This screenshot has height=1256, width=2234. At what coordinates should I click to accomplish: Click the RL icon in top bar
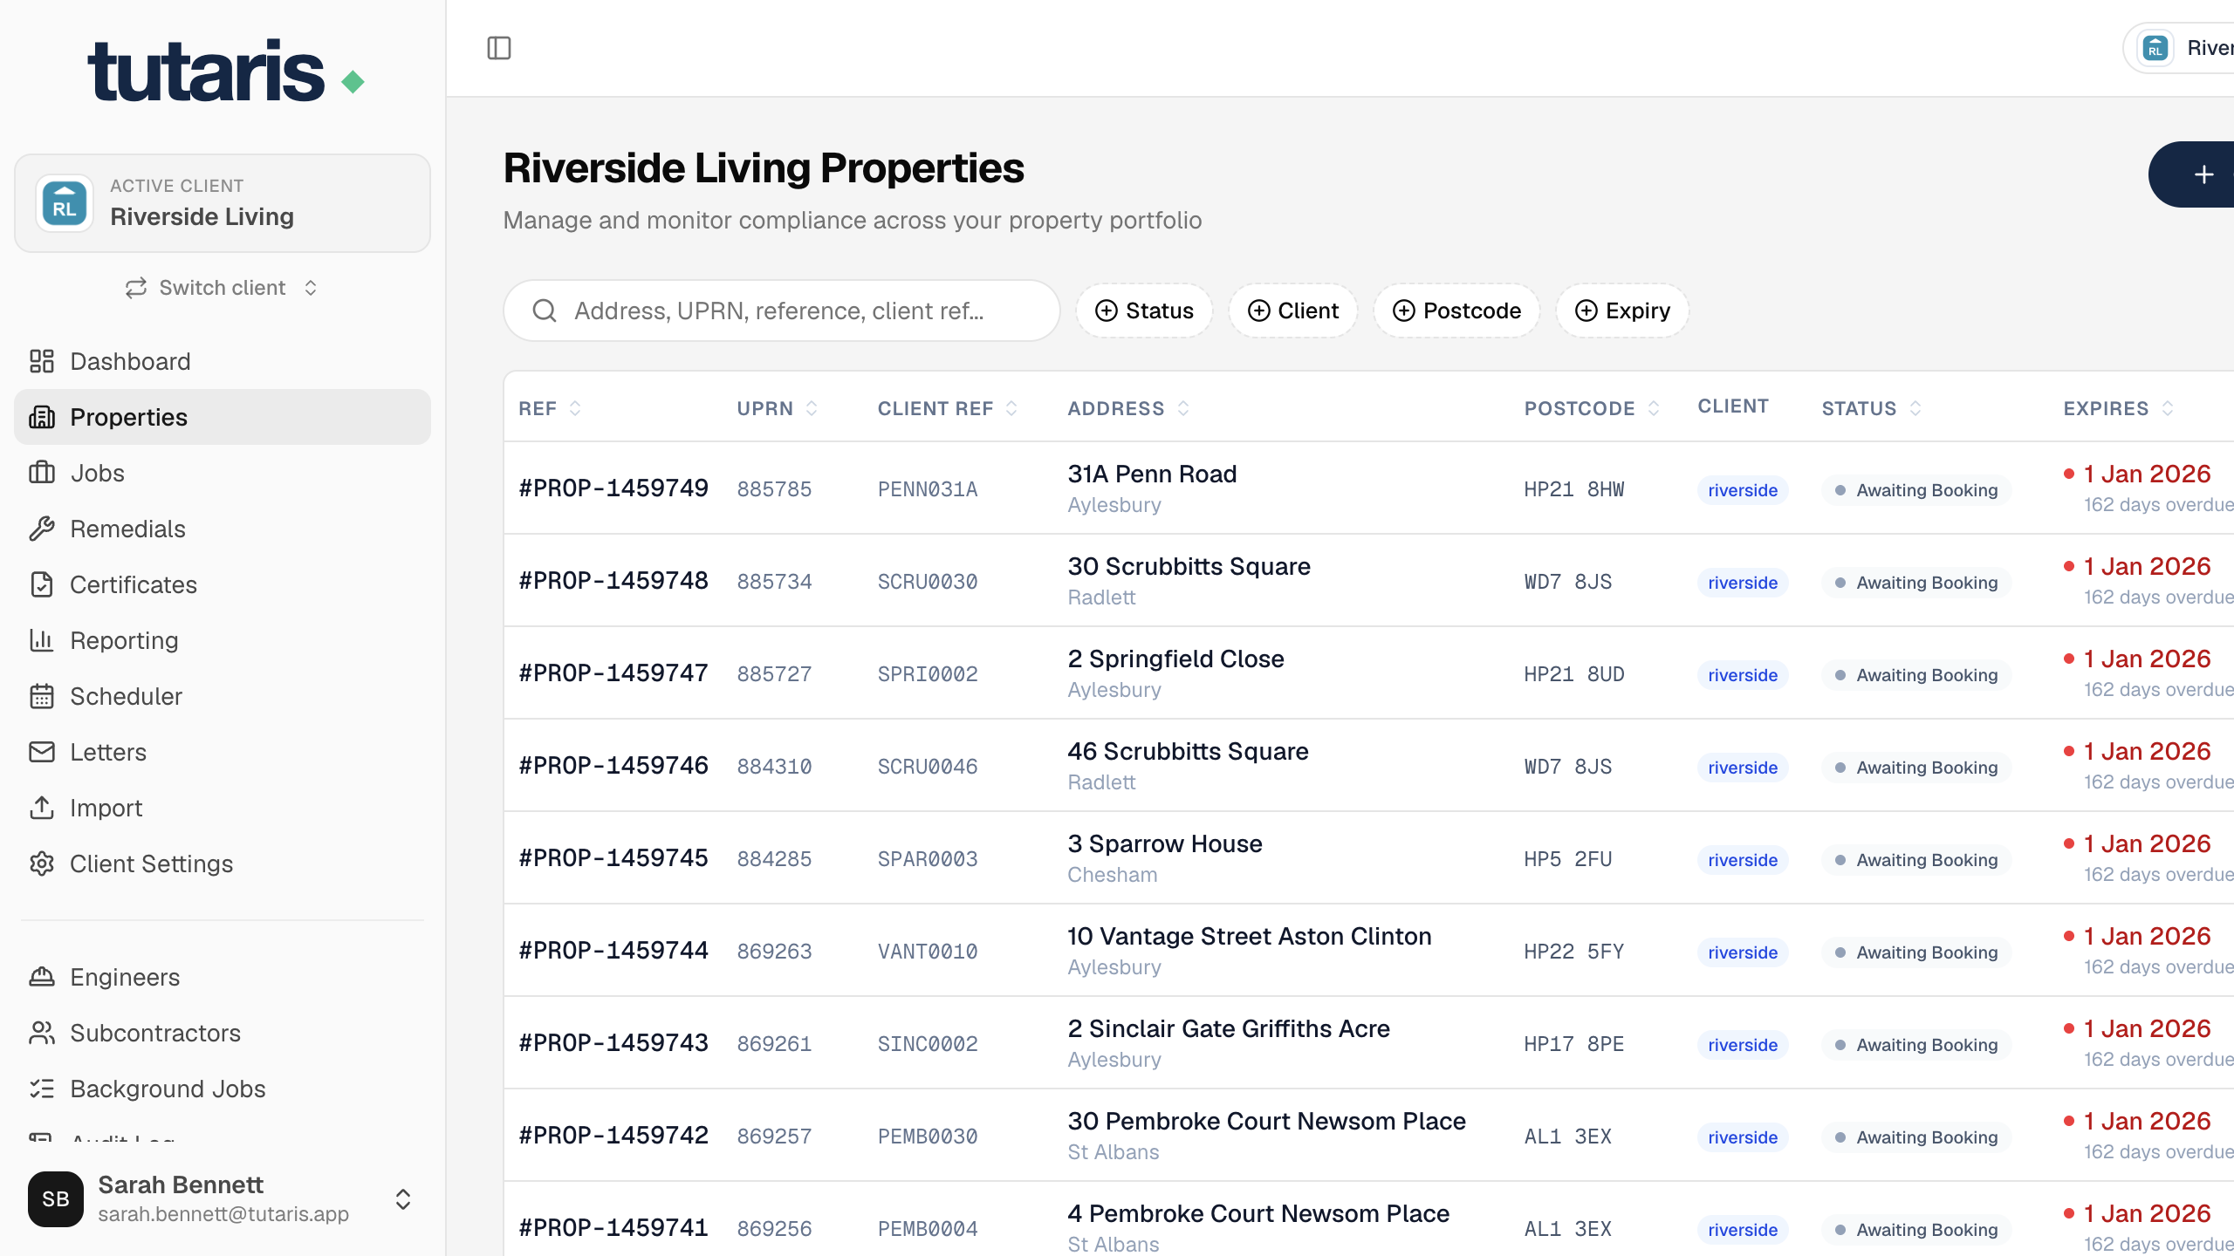[2155, 48]
